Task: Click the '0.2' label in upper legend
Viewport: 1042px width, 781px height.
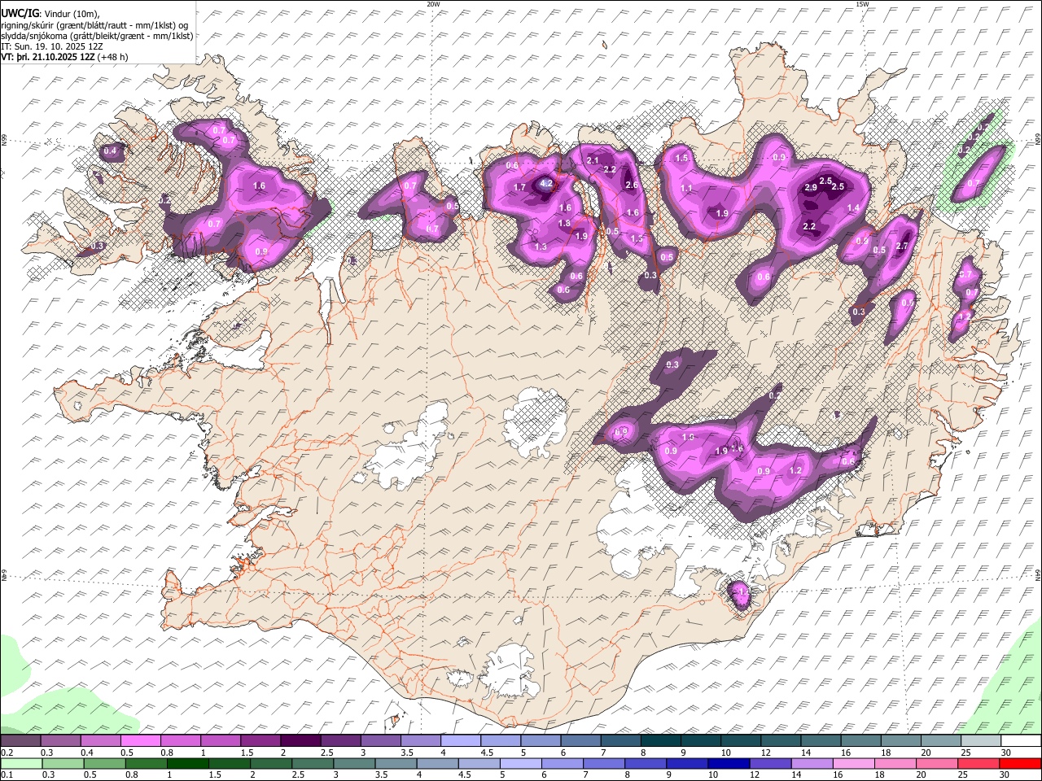Action: click(6, 753)
